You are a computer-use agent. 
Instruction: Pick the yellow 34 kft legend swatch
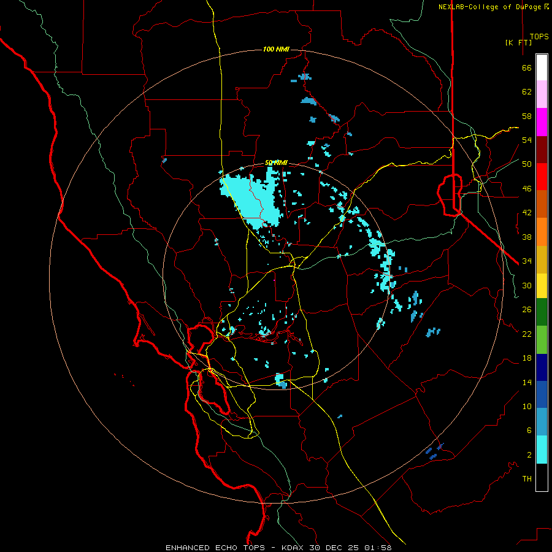tap(542, 286)
